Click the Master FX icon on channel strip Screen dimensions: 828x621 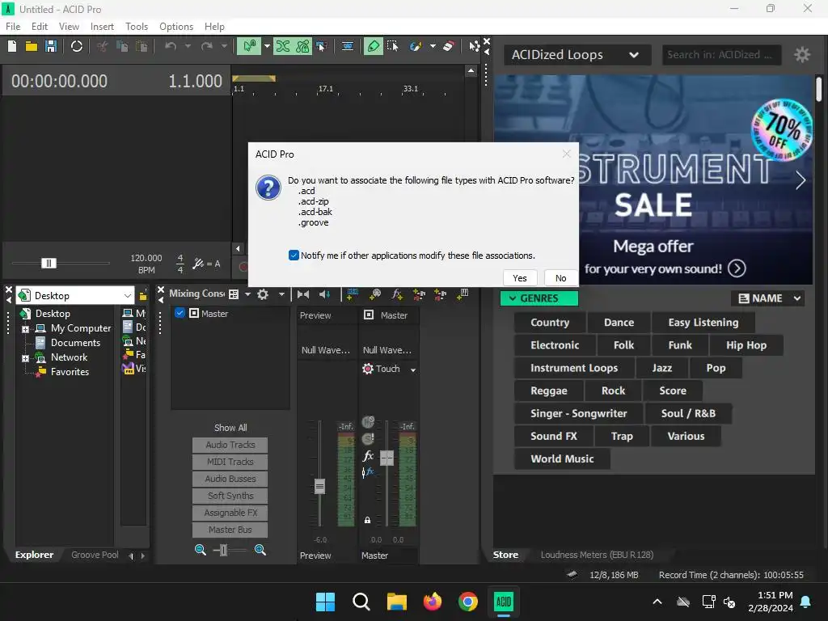point(368,456)
